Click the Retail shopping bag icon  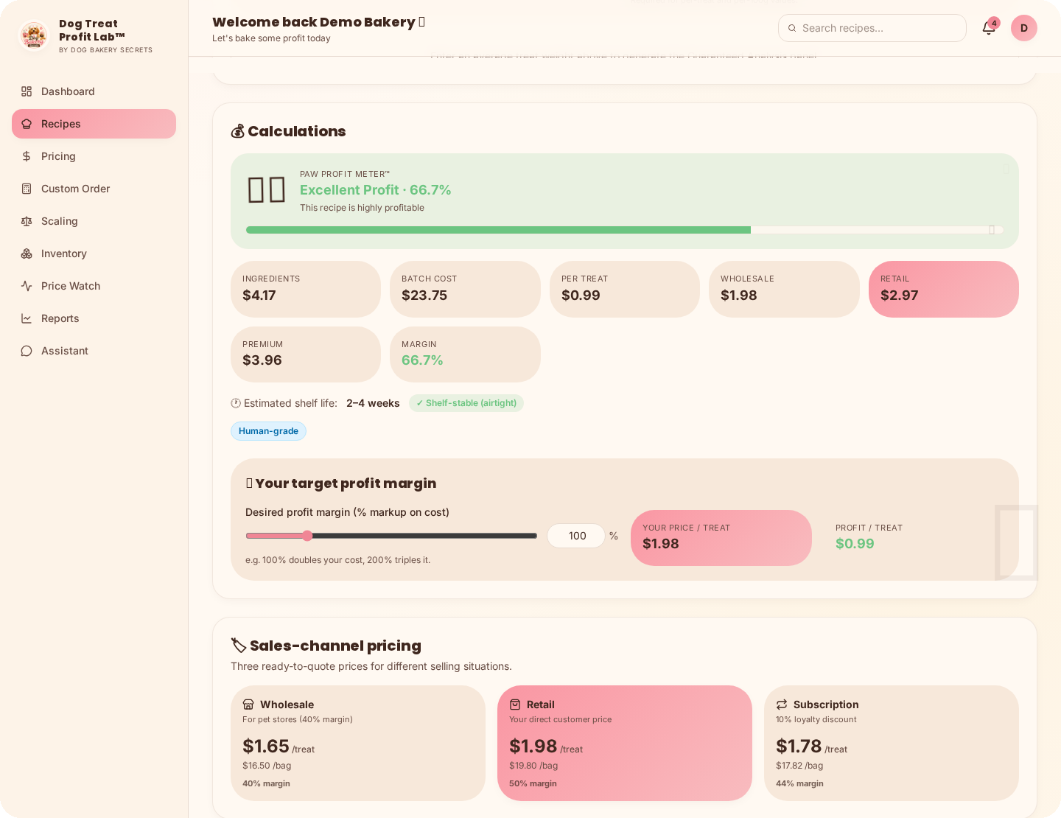tap(515, 705)
